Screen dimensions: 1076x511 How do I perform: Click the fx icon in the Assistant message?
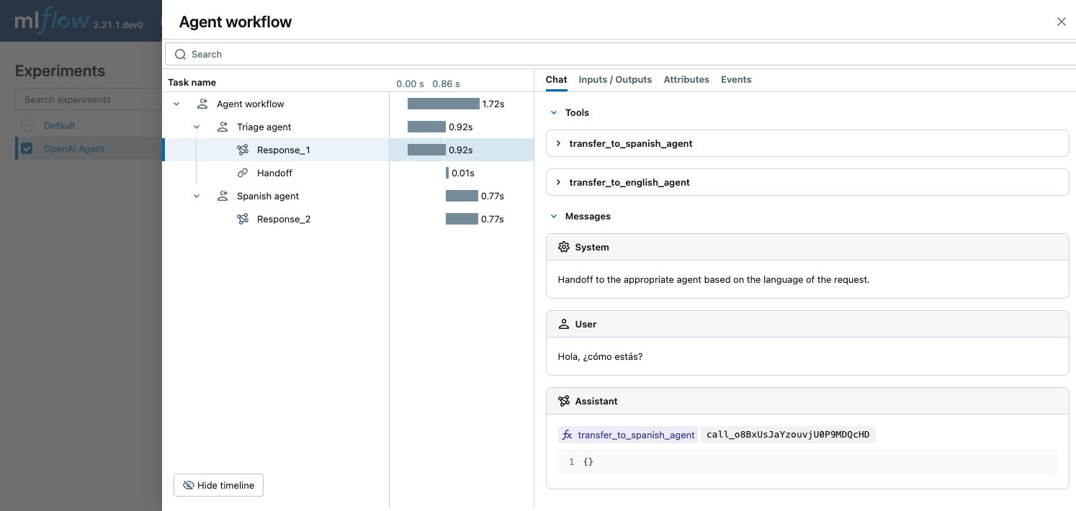[x=567, y=434]
